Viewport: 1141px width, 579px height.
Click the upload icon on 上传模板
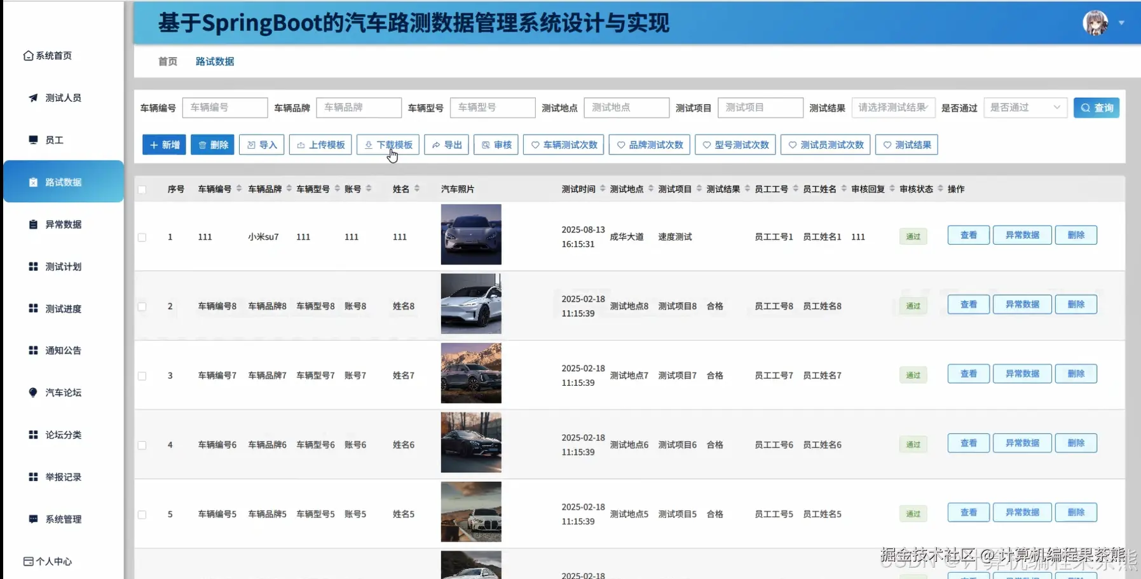pyautogui.click(x=301, y=146)
